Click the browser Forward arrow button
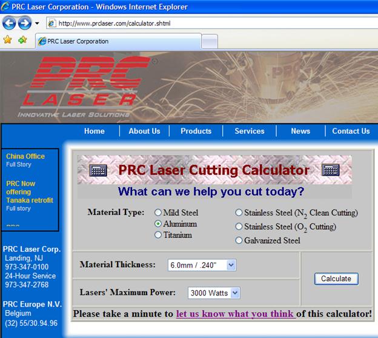The height and width of the screenshot is (338, 378). pos(25,23)
